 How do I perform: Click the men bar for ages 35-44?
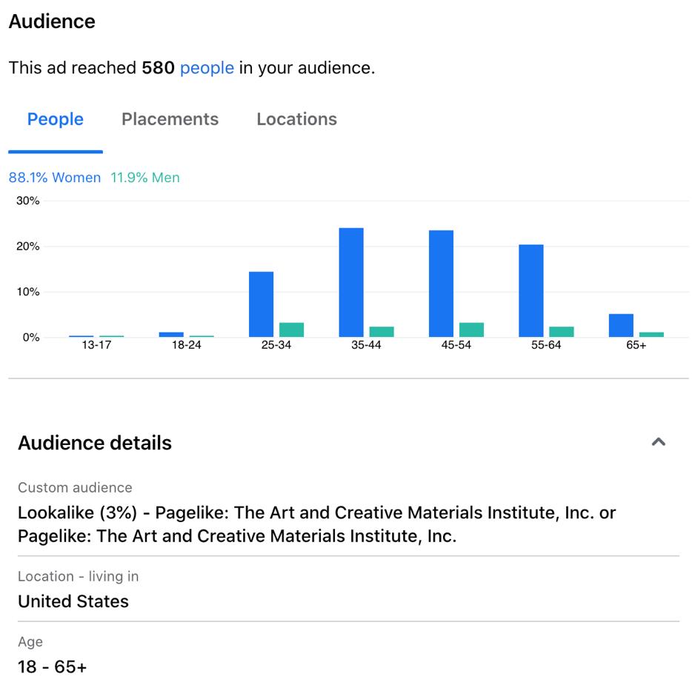pyautogui.click(x=382, y=332)
